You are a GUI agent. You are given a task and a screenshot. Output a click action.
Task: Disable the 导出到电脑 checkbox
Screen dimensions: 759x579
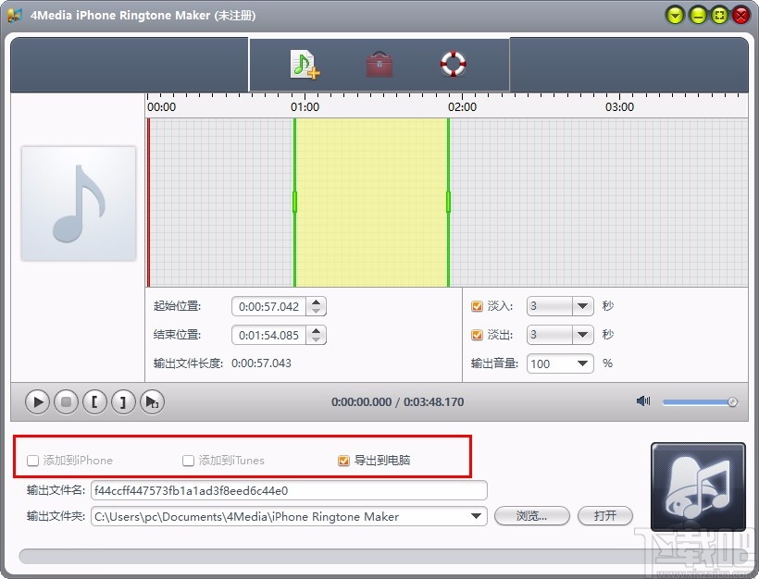click(x=343, y=460)
